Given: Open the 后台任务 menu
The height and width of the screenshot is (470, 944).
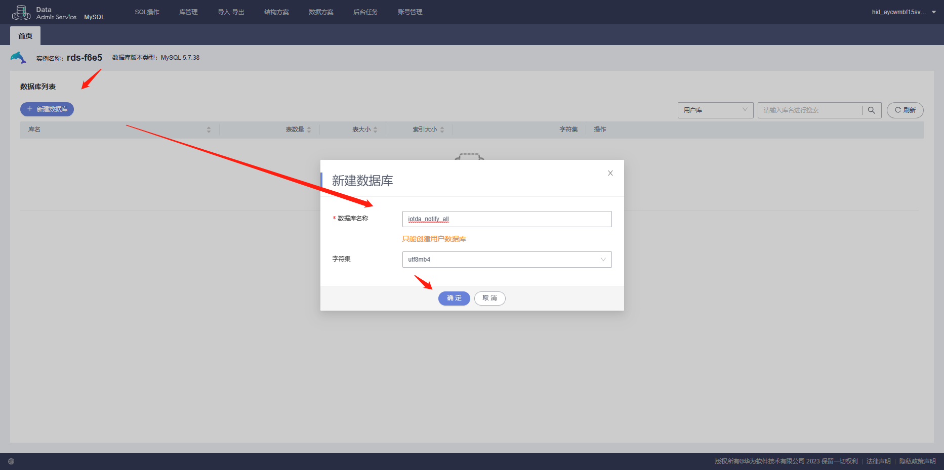Looking at the screenshot, I should pos(365,12).
